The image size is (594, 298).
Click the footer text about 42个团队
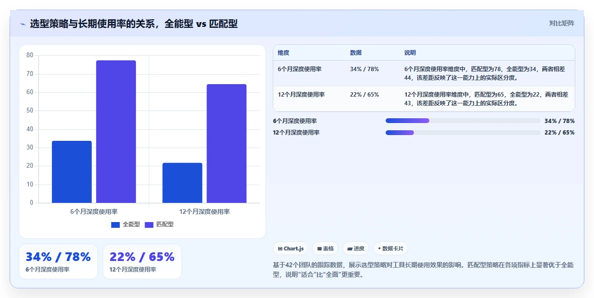[x=423, y=270]
